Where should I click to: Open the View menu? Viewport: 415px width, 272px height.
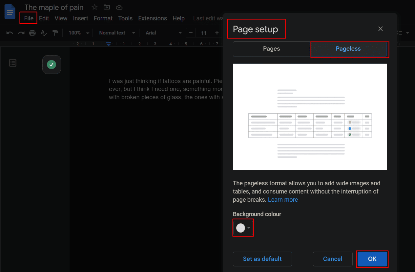coord(61,18)
